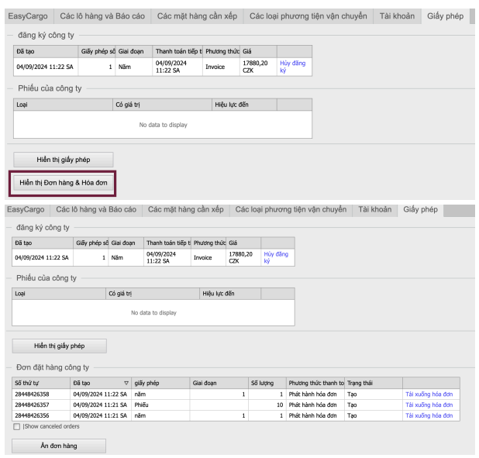Click the Trạng thái column header in orders table

tap(373, 383)
